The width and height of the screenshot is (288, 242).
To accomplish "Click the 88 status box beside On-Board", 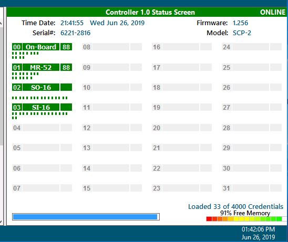I will (x=66, y=47).
